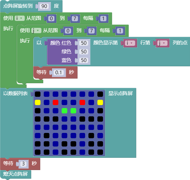This screenshot has height=180, width=190.
Task: Toggle the top-right corner black LED
Action: tap(100, 94)
